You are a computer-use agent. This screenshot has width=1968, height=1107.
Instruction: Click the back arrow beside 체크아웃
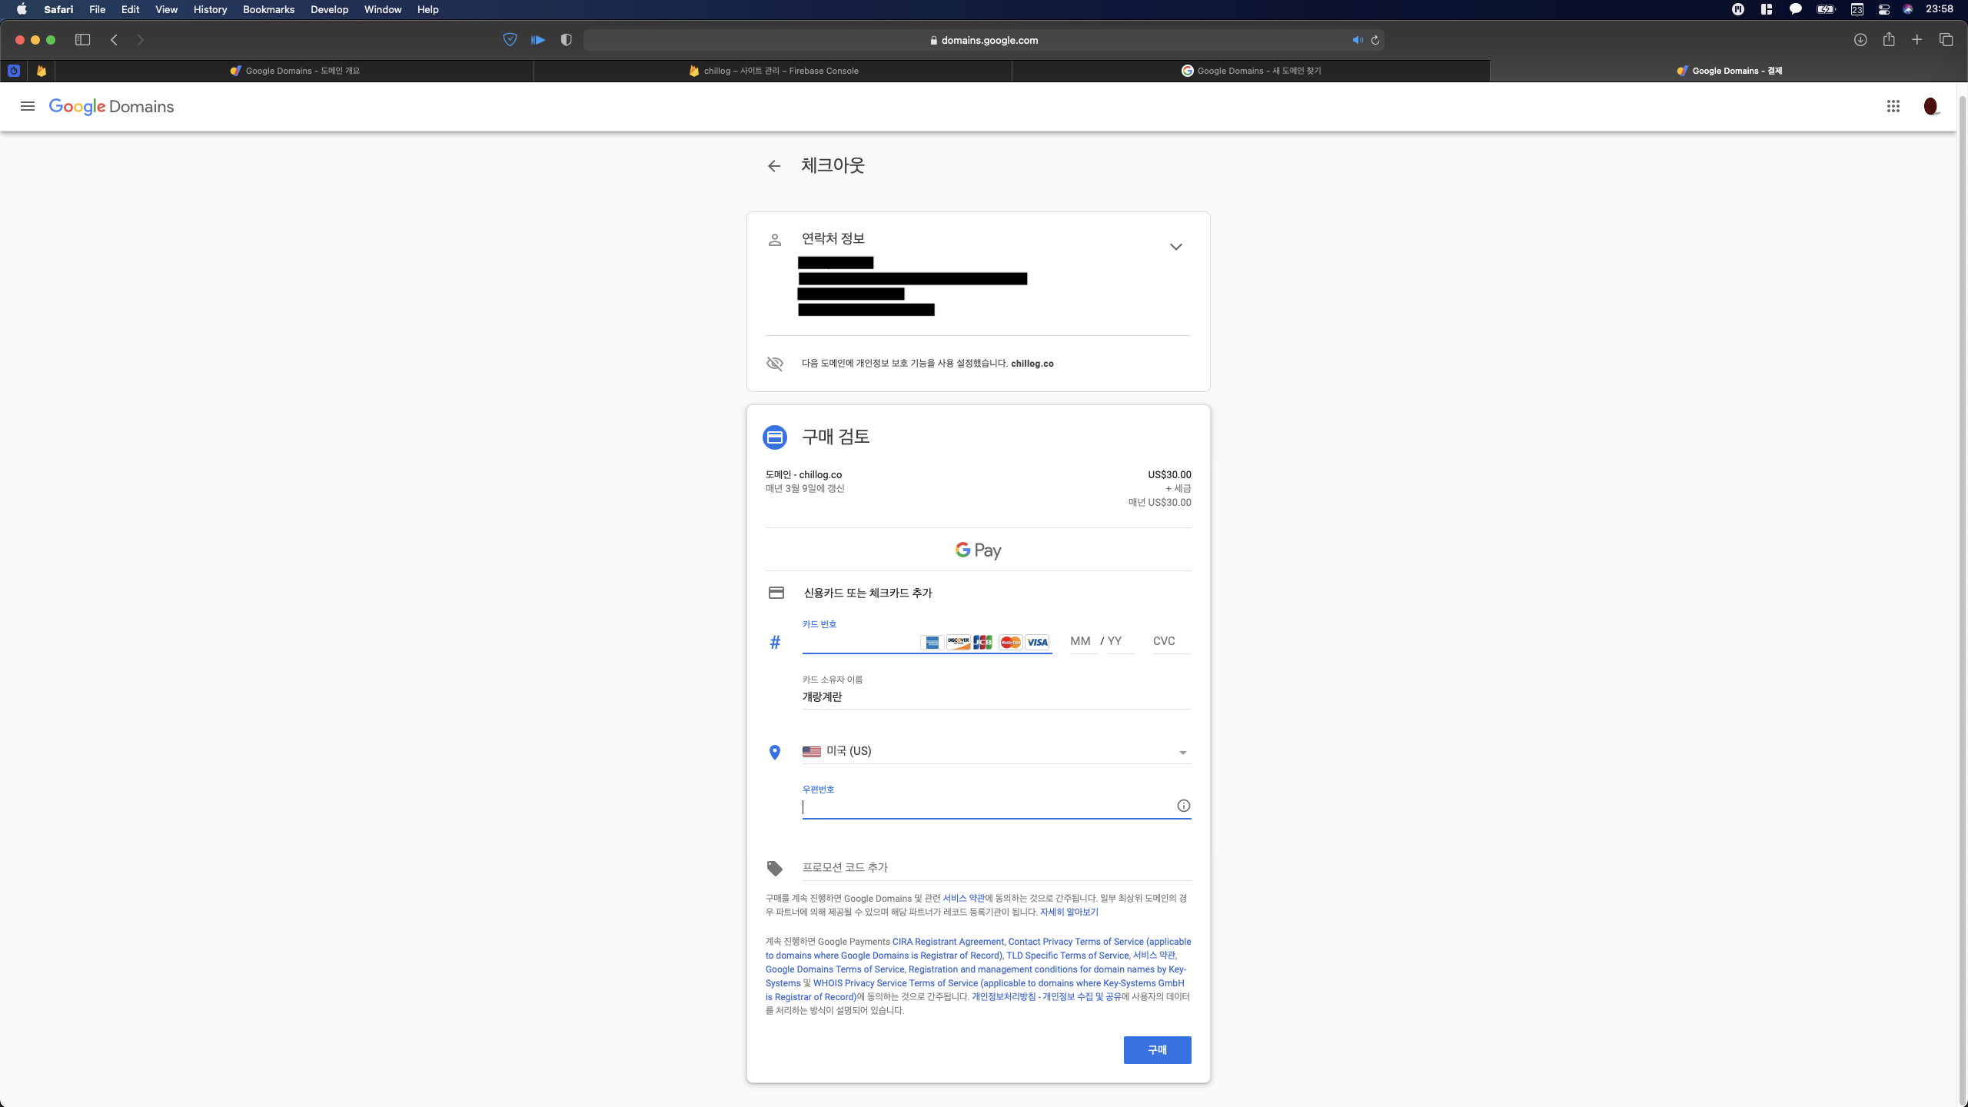pyautogui.click(x=774, y=166)
